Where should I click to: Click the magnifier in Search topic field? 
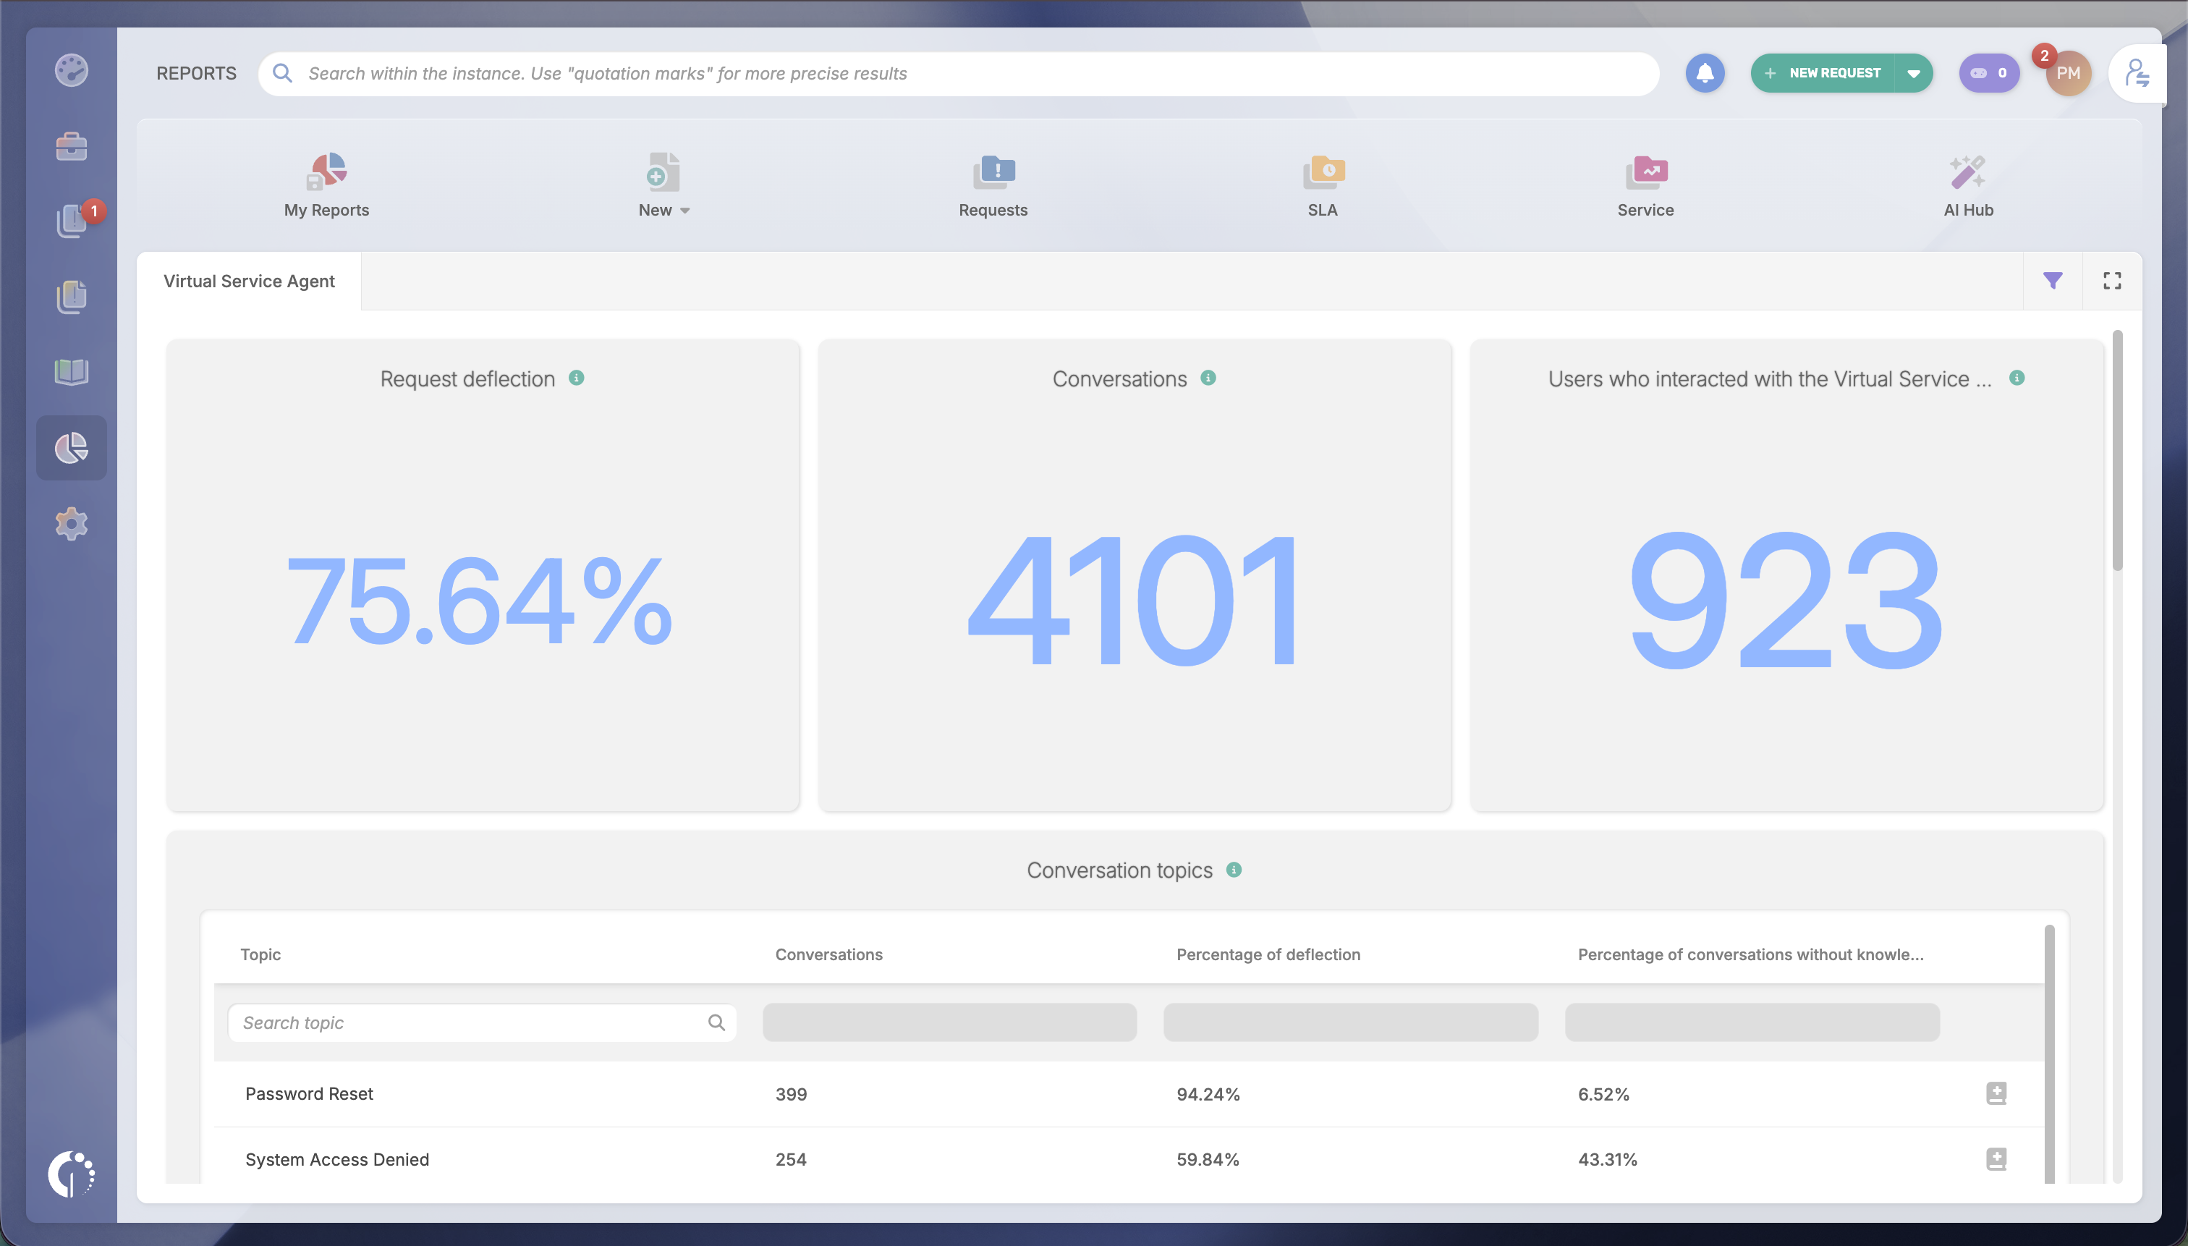point(716,1022)
